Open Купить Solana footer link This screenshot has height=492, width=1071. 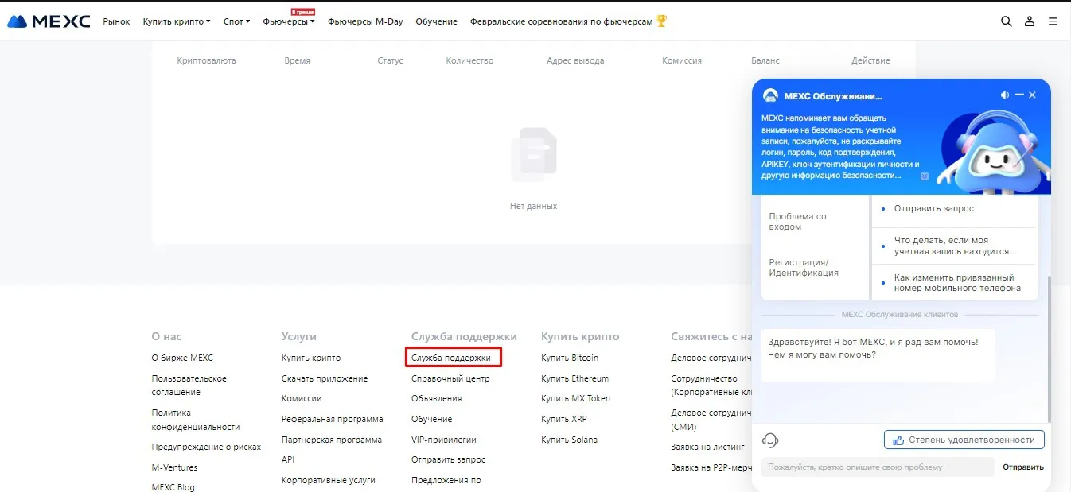click(x=569, y=440)
